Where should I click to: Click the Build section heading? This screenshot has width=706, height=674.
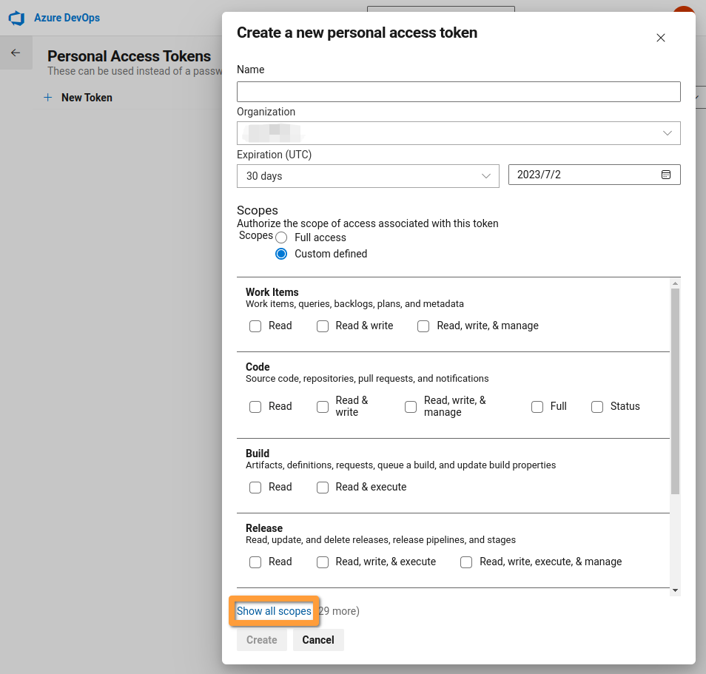pos(258,454)
